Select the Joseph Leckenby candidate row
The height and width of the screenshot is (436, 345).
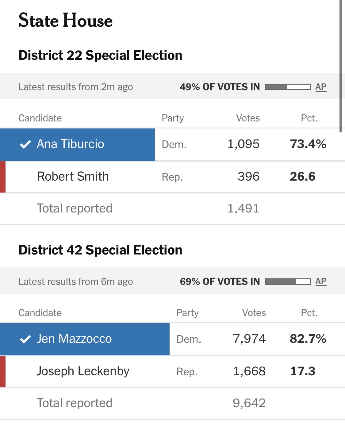pos(83,371)
